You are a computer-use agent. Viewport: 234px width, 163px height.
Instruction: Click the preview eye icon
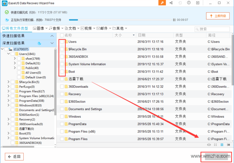(x=209, y=145)
